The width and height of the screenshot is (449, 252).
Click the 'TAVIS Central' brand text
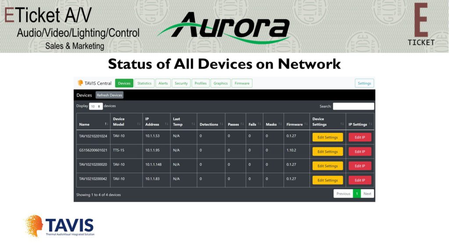point(98,83)
